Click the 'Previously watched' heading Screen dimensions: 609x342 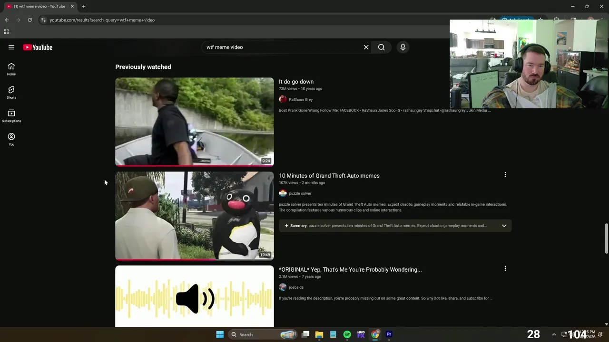pos(143,67)
